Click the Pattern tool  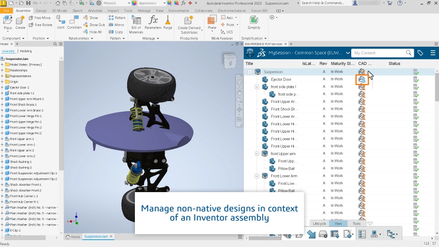pyautogui.click(x=117, y=18)
